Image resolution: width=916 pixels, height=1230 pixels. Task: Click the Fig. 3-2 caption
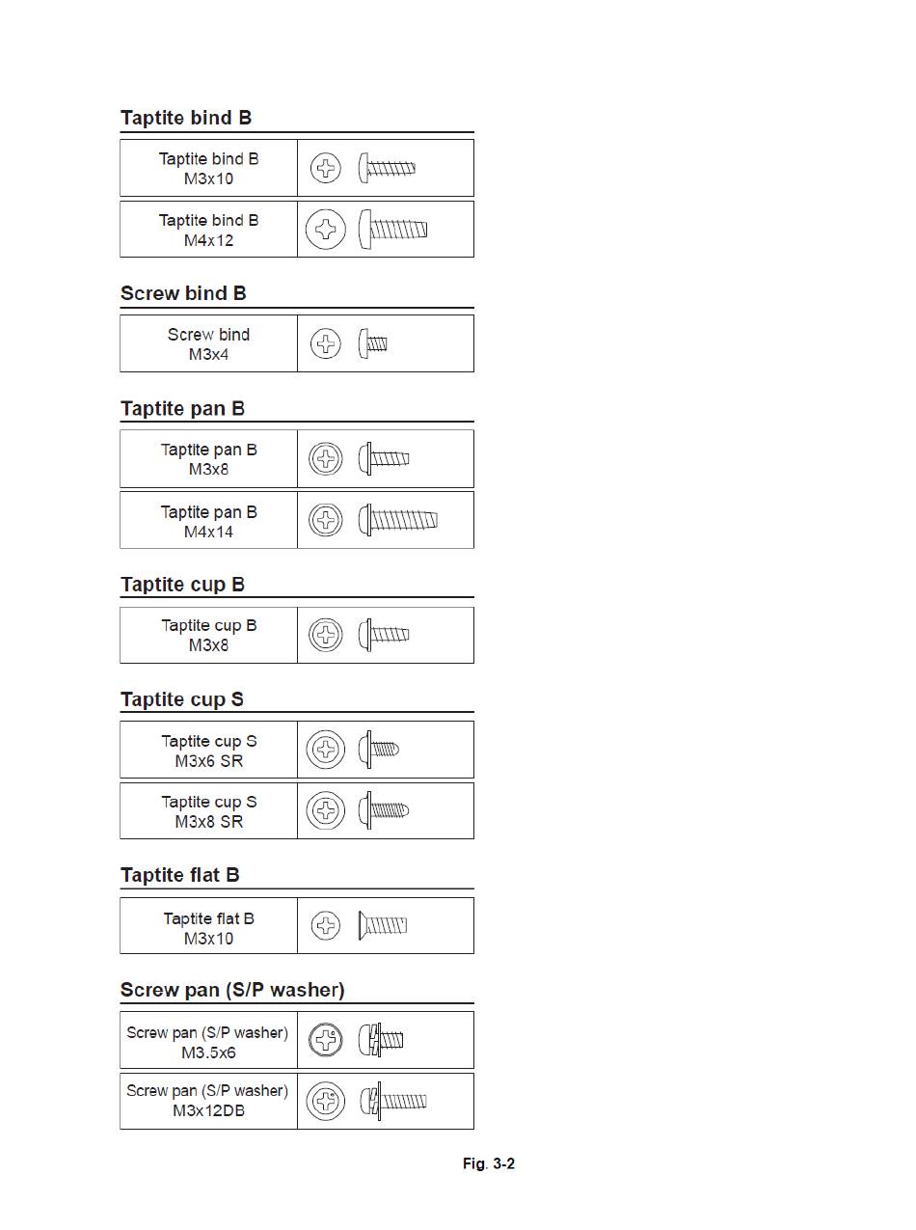(x=489, y=1163)
